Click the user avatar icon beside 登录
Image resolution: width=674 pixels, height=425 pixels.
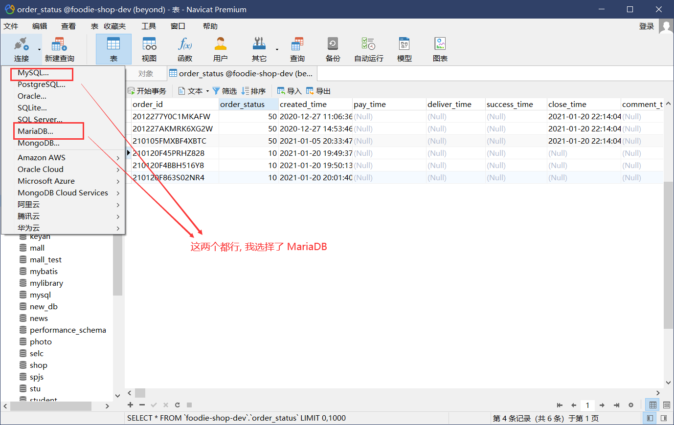(666, 26)
